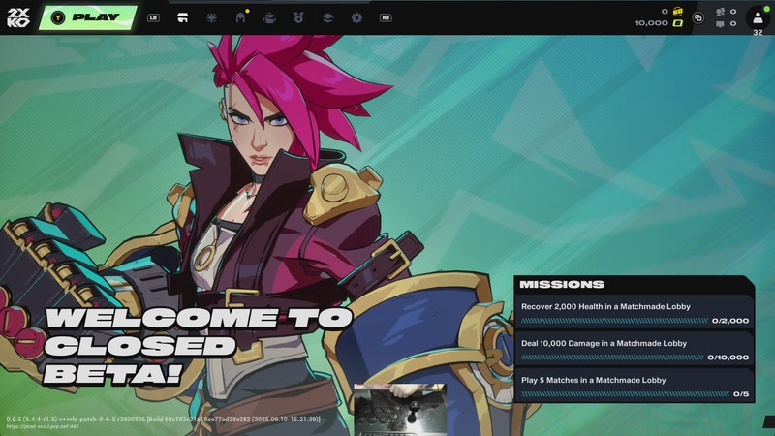The width and height of the screenshot is (775, 436).
Task: Select the LB bumper tab indicator
Action: click(x=153, y=17)
